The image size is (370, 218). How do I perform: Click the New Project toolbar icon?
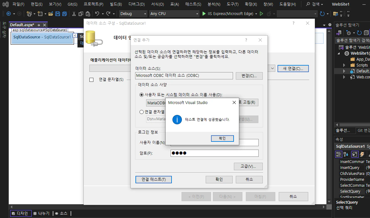pyautogui.click(x=29, y=14)
